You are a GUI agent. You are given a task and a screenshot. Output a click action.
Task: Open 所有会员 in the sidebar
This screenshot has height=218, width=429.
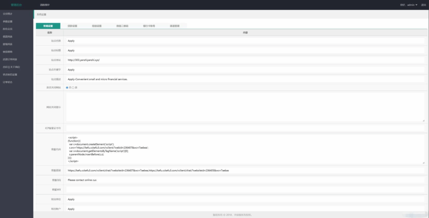(8, 29)
